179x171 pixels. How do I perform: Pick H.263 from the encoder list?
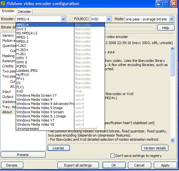pyautogui.click(x=60, y=46)
